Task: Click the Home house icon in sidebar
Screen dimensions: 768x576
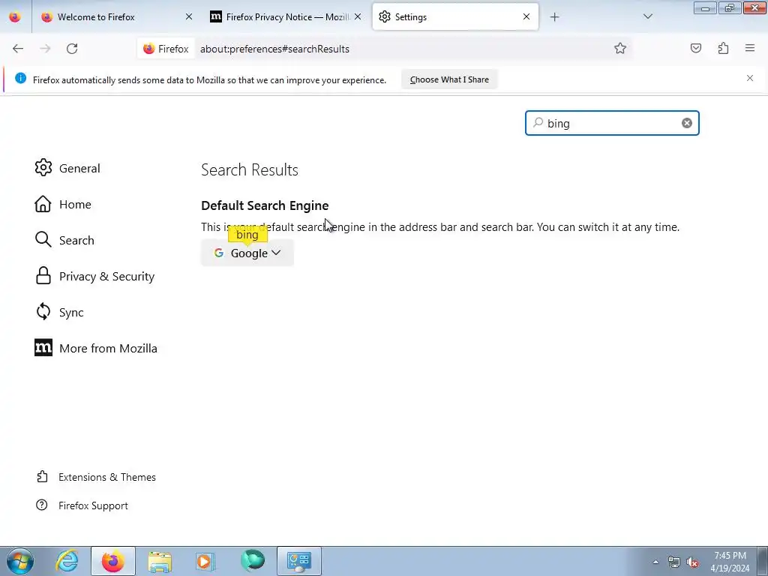Action: pyautogui.click(x=43, y=204)
